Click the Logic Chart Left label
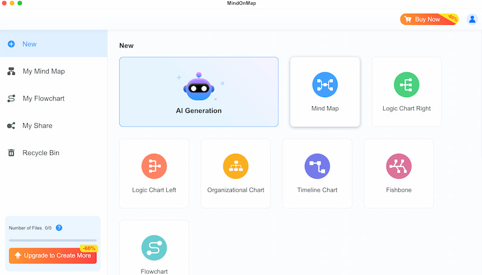Image resolution: width=482 pixels, height=275 pixels. coord(154,190)
